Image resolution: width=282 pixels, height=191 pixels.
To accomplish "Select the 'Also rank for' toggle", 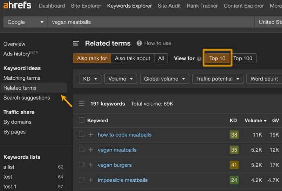I will tap(92, 58).
